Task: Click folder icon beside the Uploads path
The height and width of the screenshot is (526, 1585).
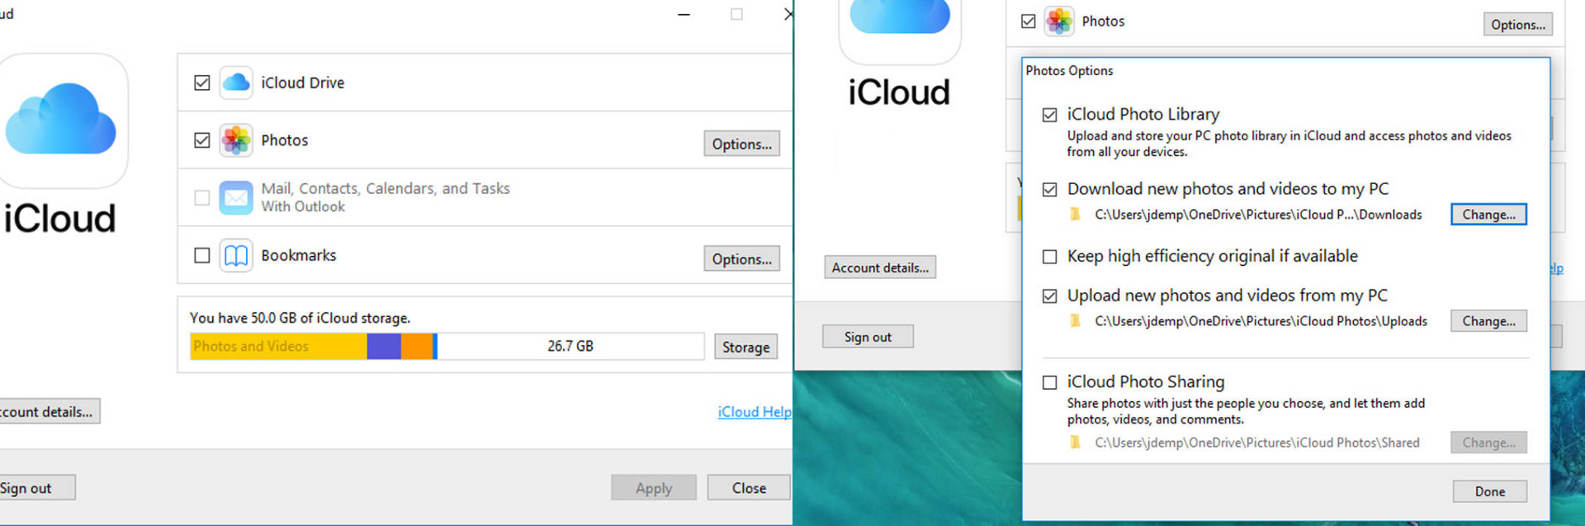Action: [x=1076, y=321]
